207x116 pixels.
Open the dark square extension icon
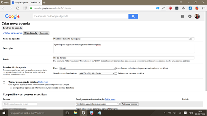click(177, 8)
